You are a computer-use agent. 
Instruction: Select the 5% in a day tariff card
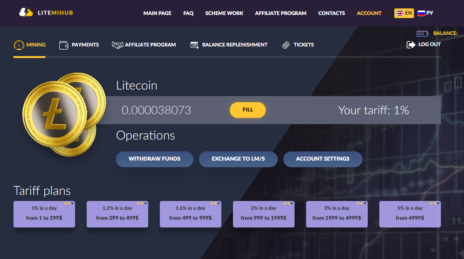(410, 214)
